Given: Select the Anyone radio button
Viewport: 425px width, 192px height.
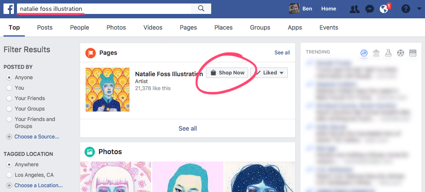Looking at the screenshot, I should coord(9,77).
